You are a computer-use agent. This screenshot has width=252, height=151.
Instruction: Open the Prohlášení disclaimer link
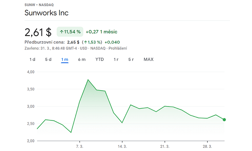(118, 48)
